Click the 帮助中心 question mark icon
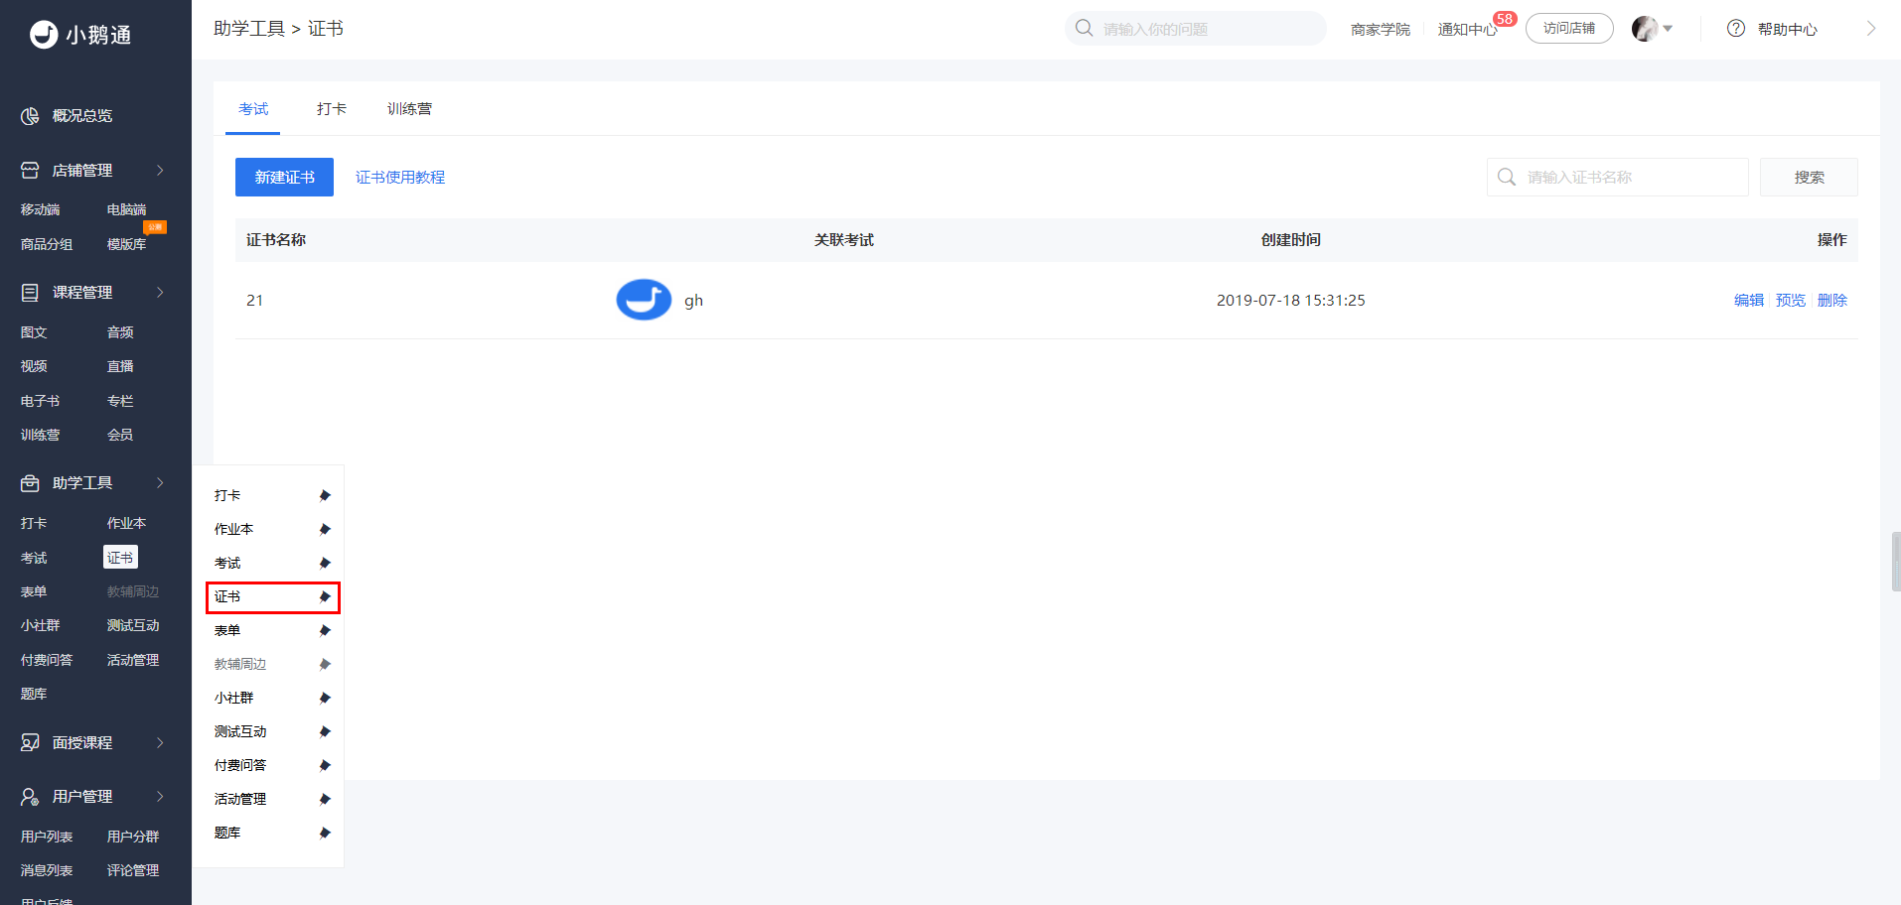The height and width of the screenshot is (905, 1901). point(1736,29)
